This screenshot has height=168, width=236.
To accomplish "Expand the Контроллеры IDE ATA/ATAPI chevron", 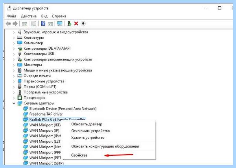I will click(14, 49).
